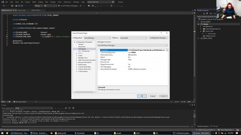The width and height of the screenshot is (241, 135).
Task: Expand the Linker tree node
Action: pos(77,55)
